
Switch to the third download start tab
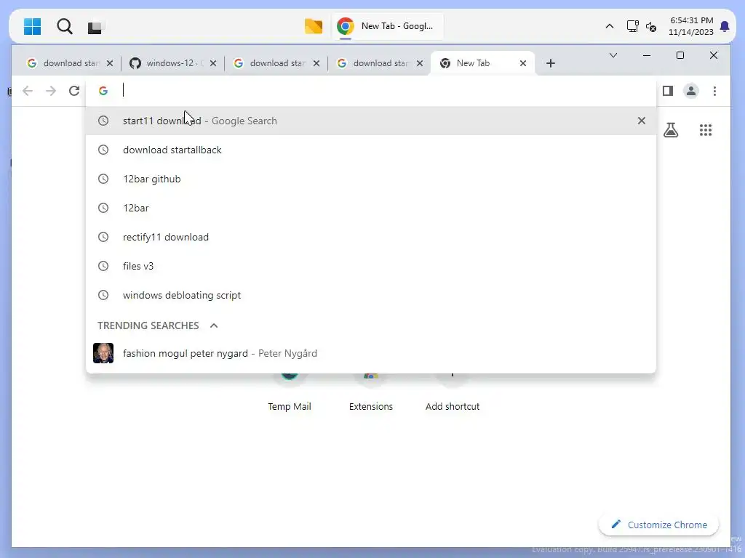[x=277, y=63]
